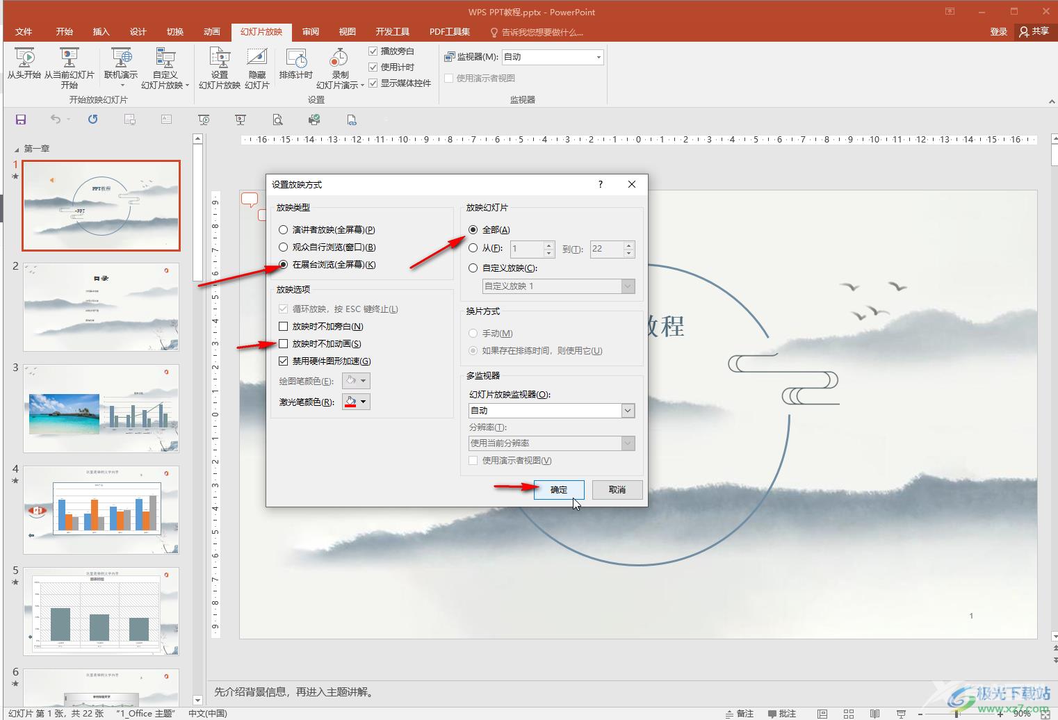Screen dimensions: 1058x720
Task: Save the presentation via quick access toolbar
Action: click(21, 120)
